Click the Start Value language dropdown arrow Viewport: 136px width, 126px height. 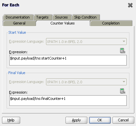pos(124,41)
